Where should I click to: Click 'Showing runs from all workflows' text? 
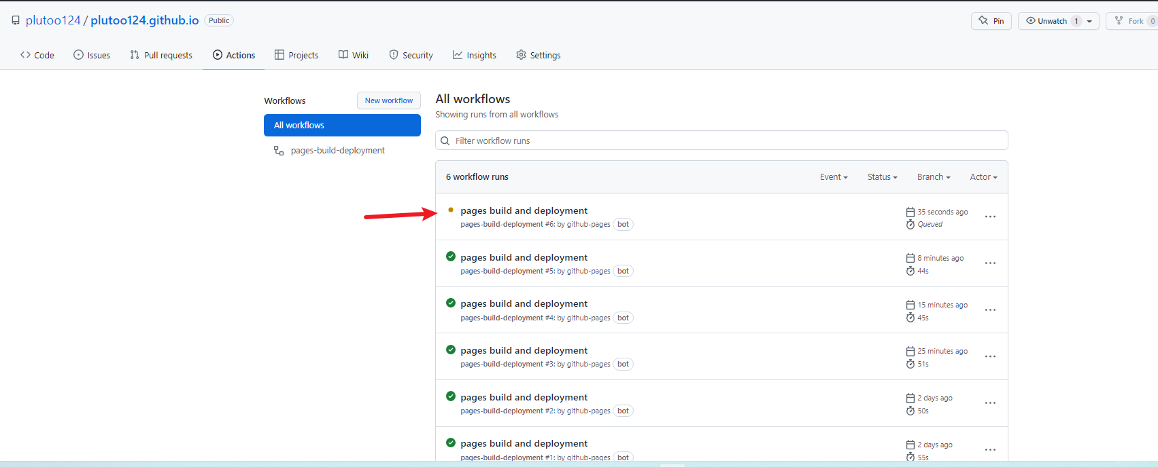497,114
